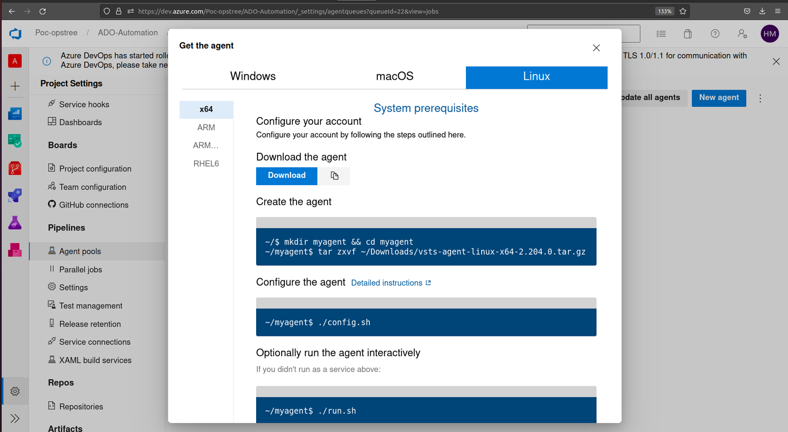The width and height of the screenshot is (788, 432).
Task: Close the Get the agent dialog
Action: point(596,48)
